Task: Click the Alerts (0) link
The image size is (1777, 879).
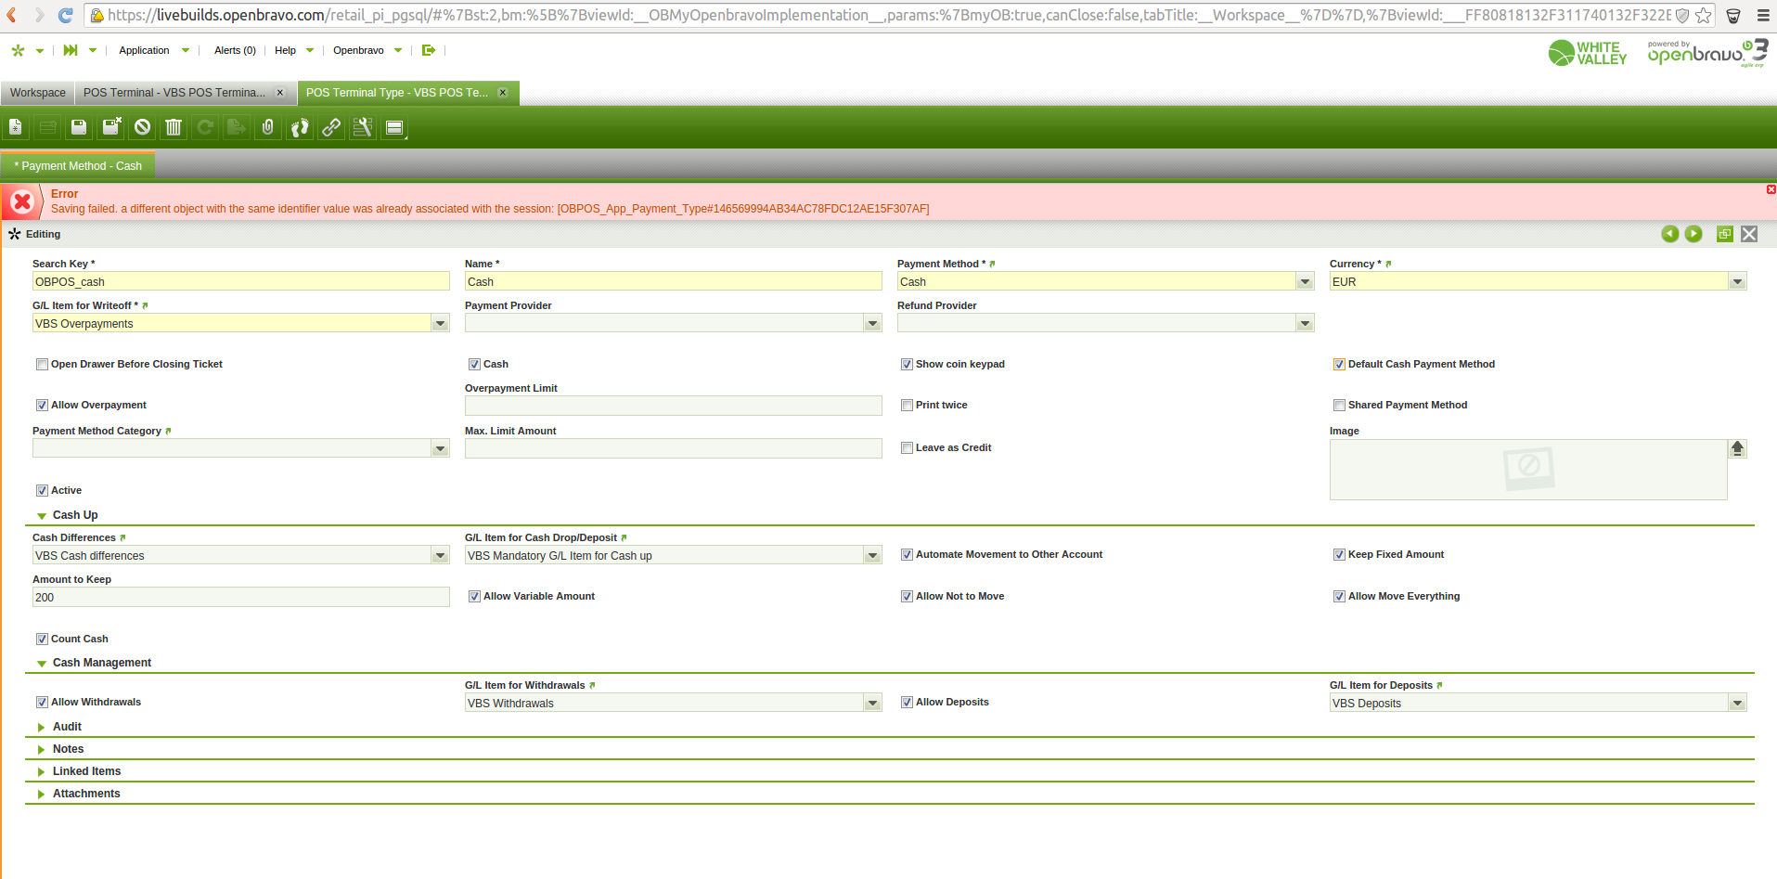Action: (x=235, y=50)
